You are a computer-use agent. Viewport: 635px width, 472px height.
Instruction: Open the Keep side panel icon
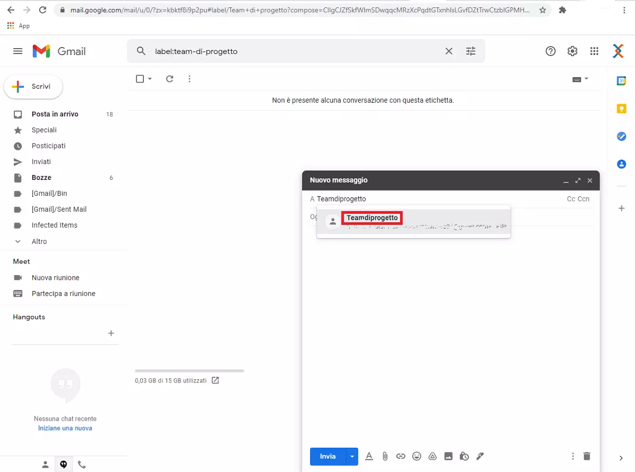(x=622, y=108)
